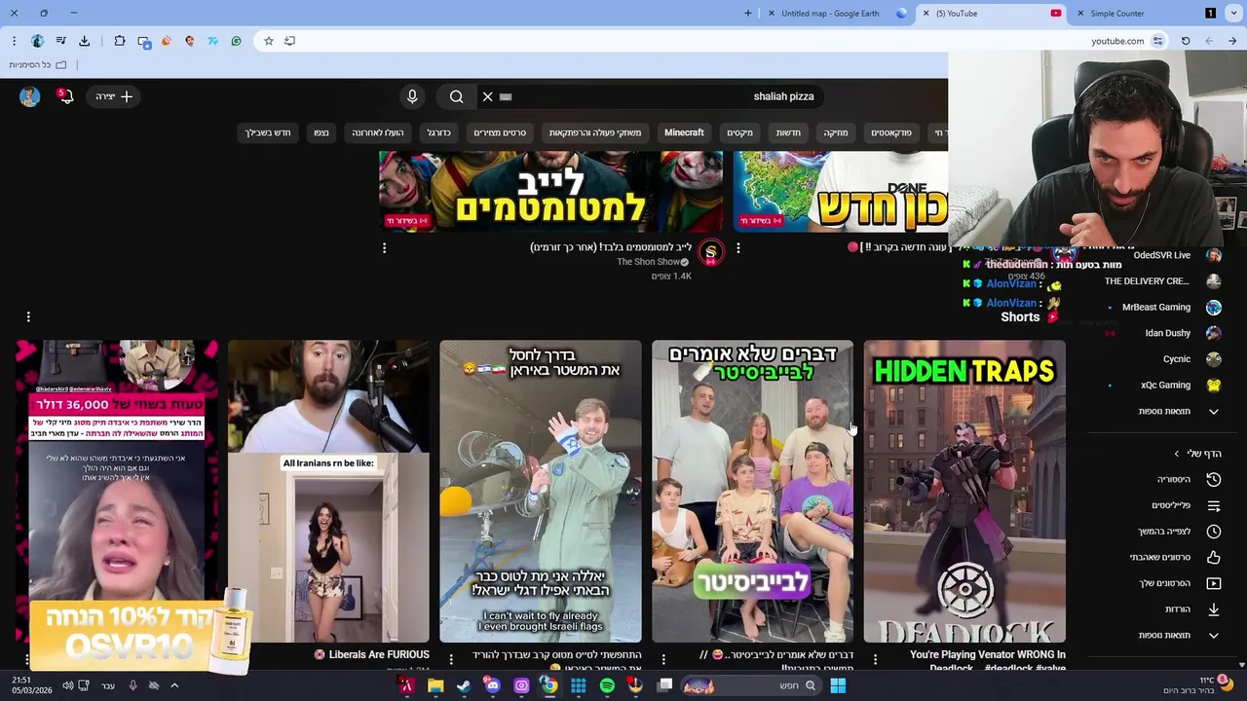Viewport: 1247px width, 701px height.
Task: Expand more subscriptions chevron under xQc Gaming
Action: (1214, 411)
